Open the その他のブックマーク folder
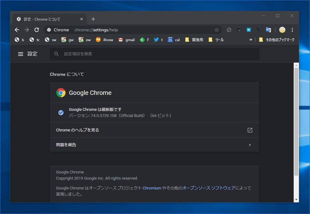 pos(277,40)
